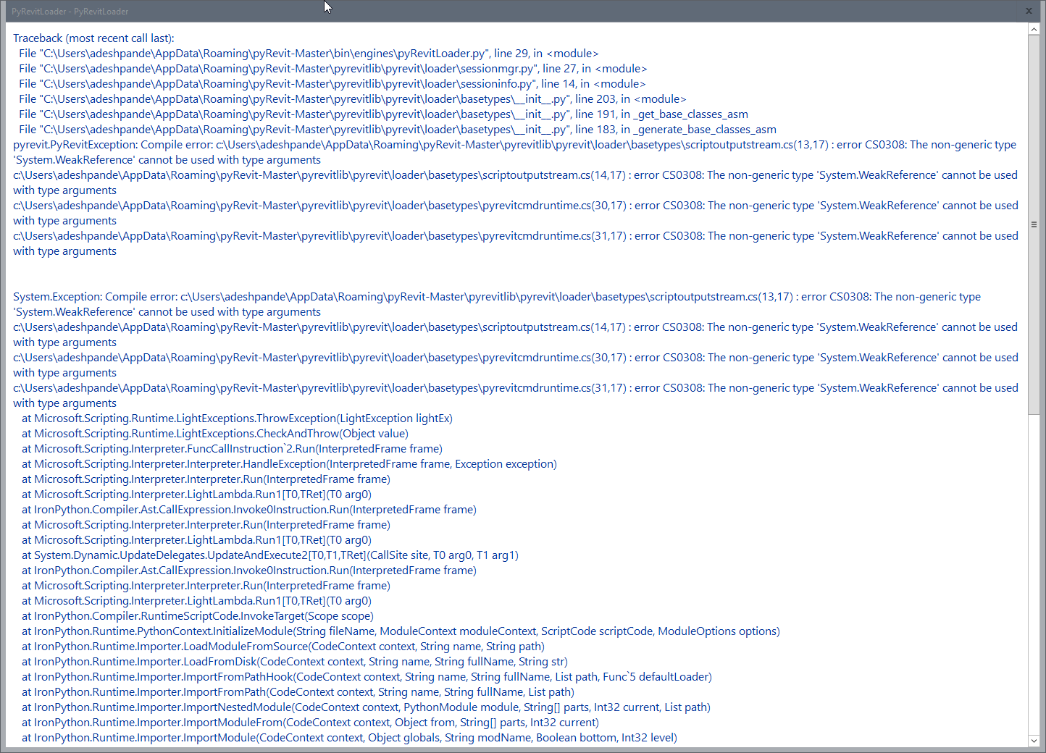The width and height of the screenshot is (1046, 753).
Task: Click the line 183 _generate_base_classes_asm entry
Action: (x=397, y=130)
